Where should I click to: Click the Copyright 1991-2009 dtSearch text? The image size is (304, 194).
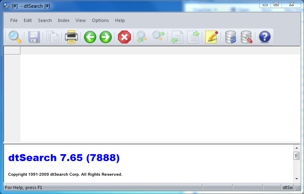(65, 174)
